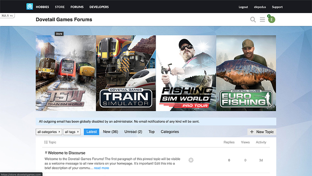This screenshot has width=312, height=176.
Task: Click the Logout link
Action: pos(243,7)
